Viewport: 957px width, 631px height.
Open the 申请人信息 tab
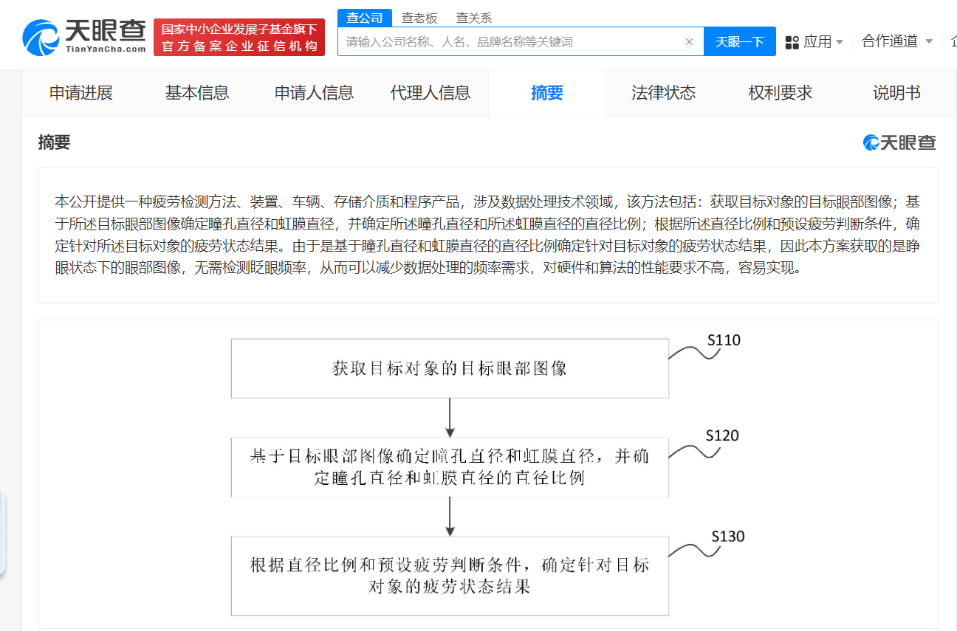coord(314,93)
